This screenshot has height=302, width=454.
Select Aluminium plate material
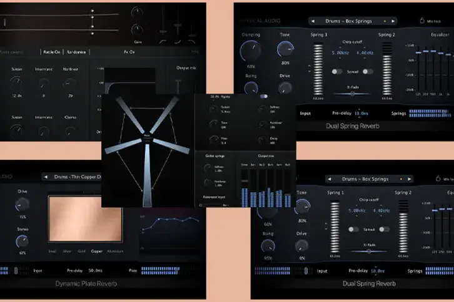tap(115, 251)
